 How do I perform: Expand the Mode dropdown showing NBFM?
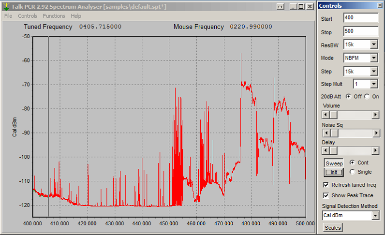[374, 58]
